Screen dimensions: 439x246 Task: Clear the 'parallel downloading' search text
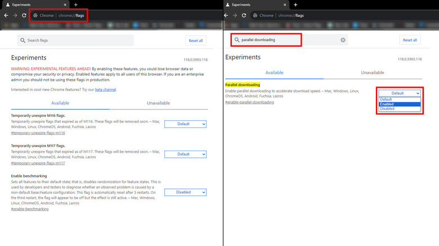pos(343,40)
